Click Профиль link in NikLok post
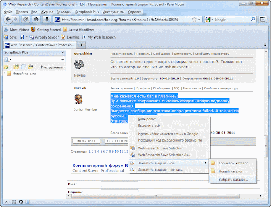This screenshot has height=207, width=271. pyautogui.click(x=143, y=88)
